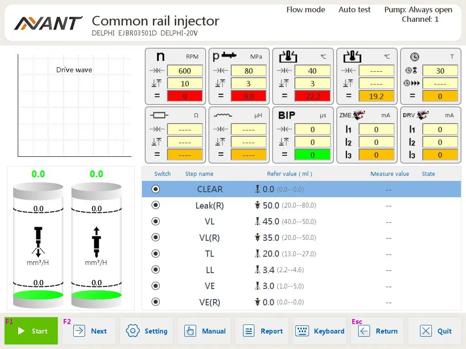This screenshot has height=349, width=466.
Task: Select the Switch radio button for Leak(R) step
Action: [x=155, y=205]
